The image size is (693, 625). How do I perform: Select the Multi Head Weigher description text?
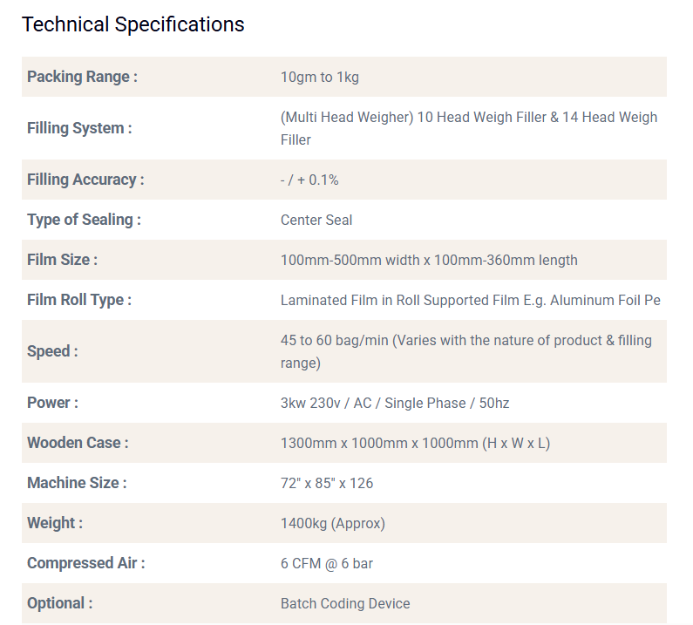point(468,128)
